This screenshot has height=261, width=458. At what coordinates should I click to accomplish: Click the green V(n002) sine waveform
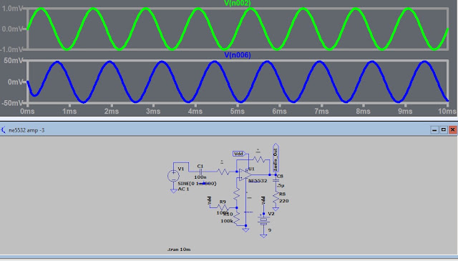pyautogui.click(x=238, y=29)
